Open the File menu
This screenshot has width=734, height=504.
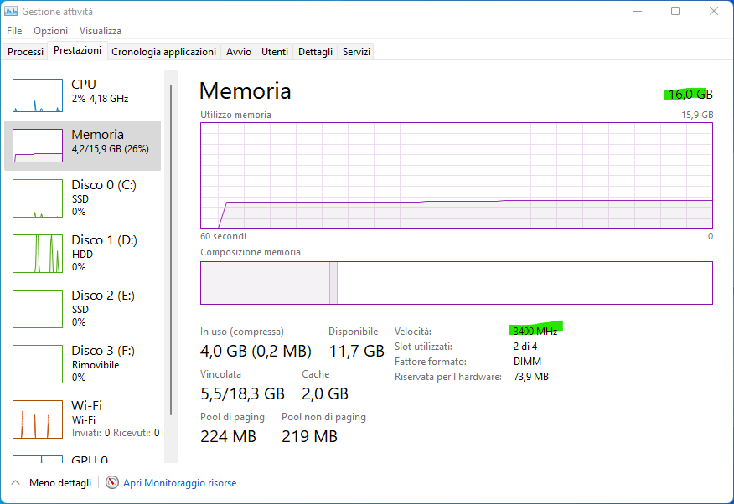point(14,31)
